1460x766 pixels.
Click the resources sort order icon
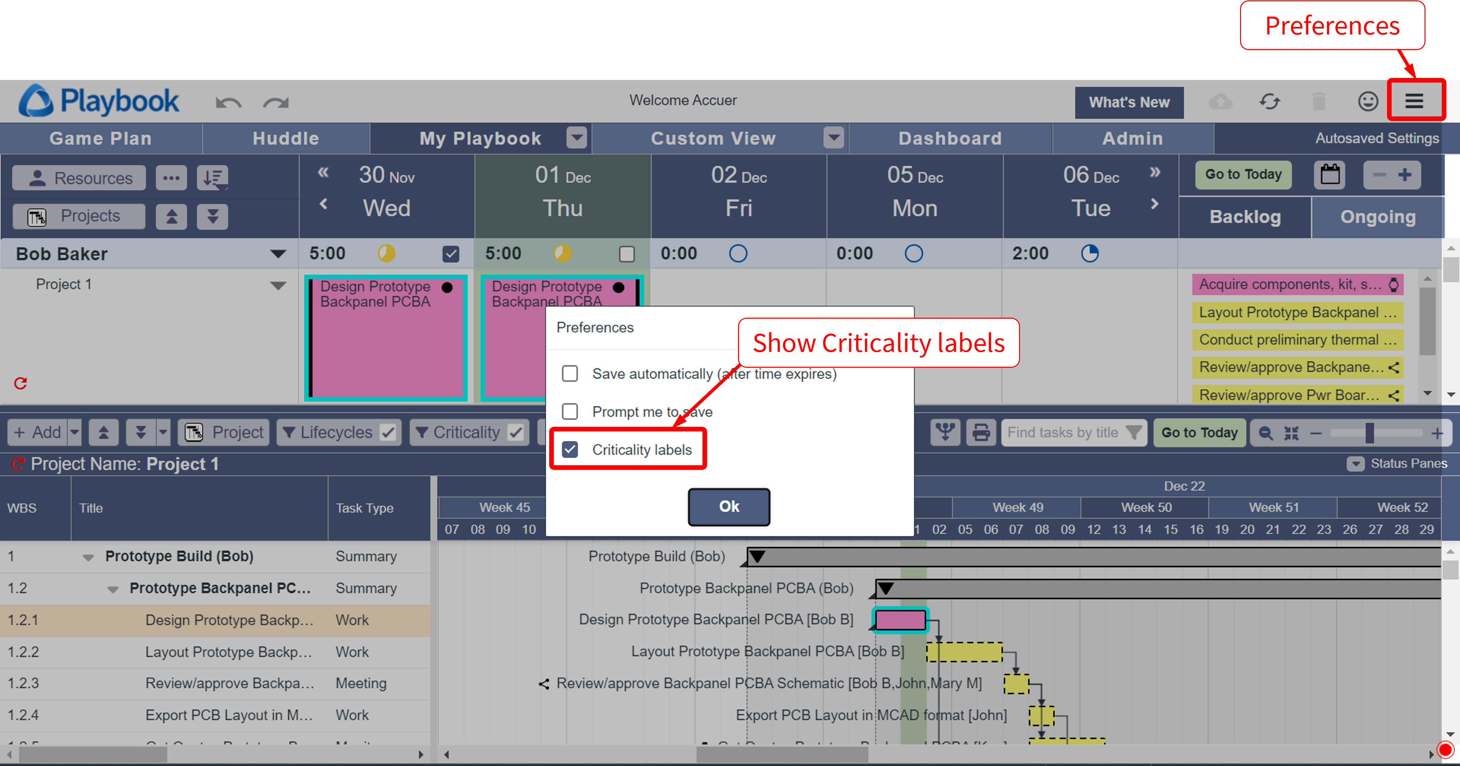(213, 178)
